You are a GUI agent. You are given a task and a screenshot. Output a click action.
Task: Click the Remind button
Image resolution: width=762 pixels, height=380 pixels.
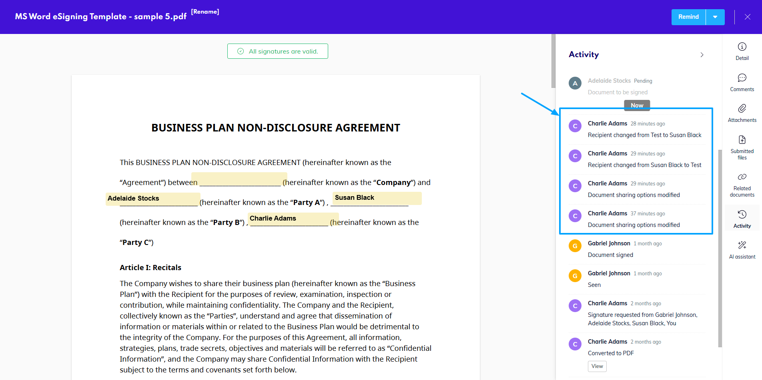[688, 17]
